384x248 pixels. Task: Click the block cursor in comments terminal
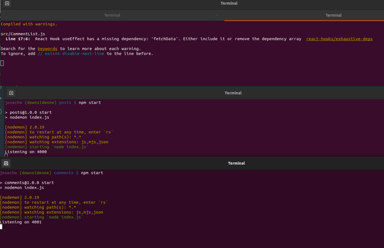coord(1,227)
